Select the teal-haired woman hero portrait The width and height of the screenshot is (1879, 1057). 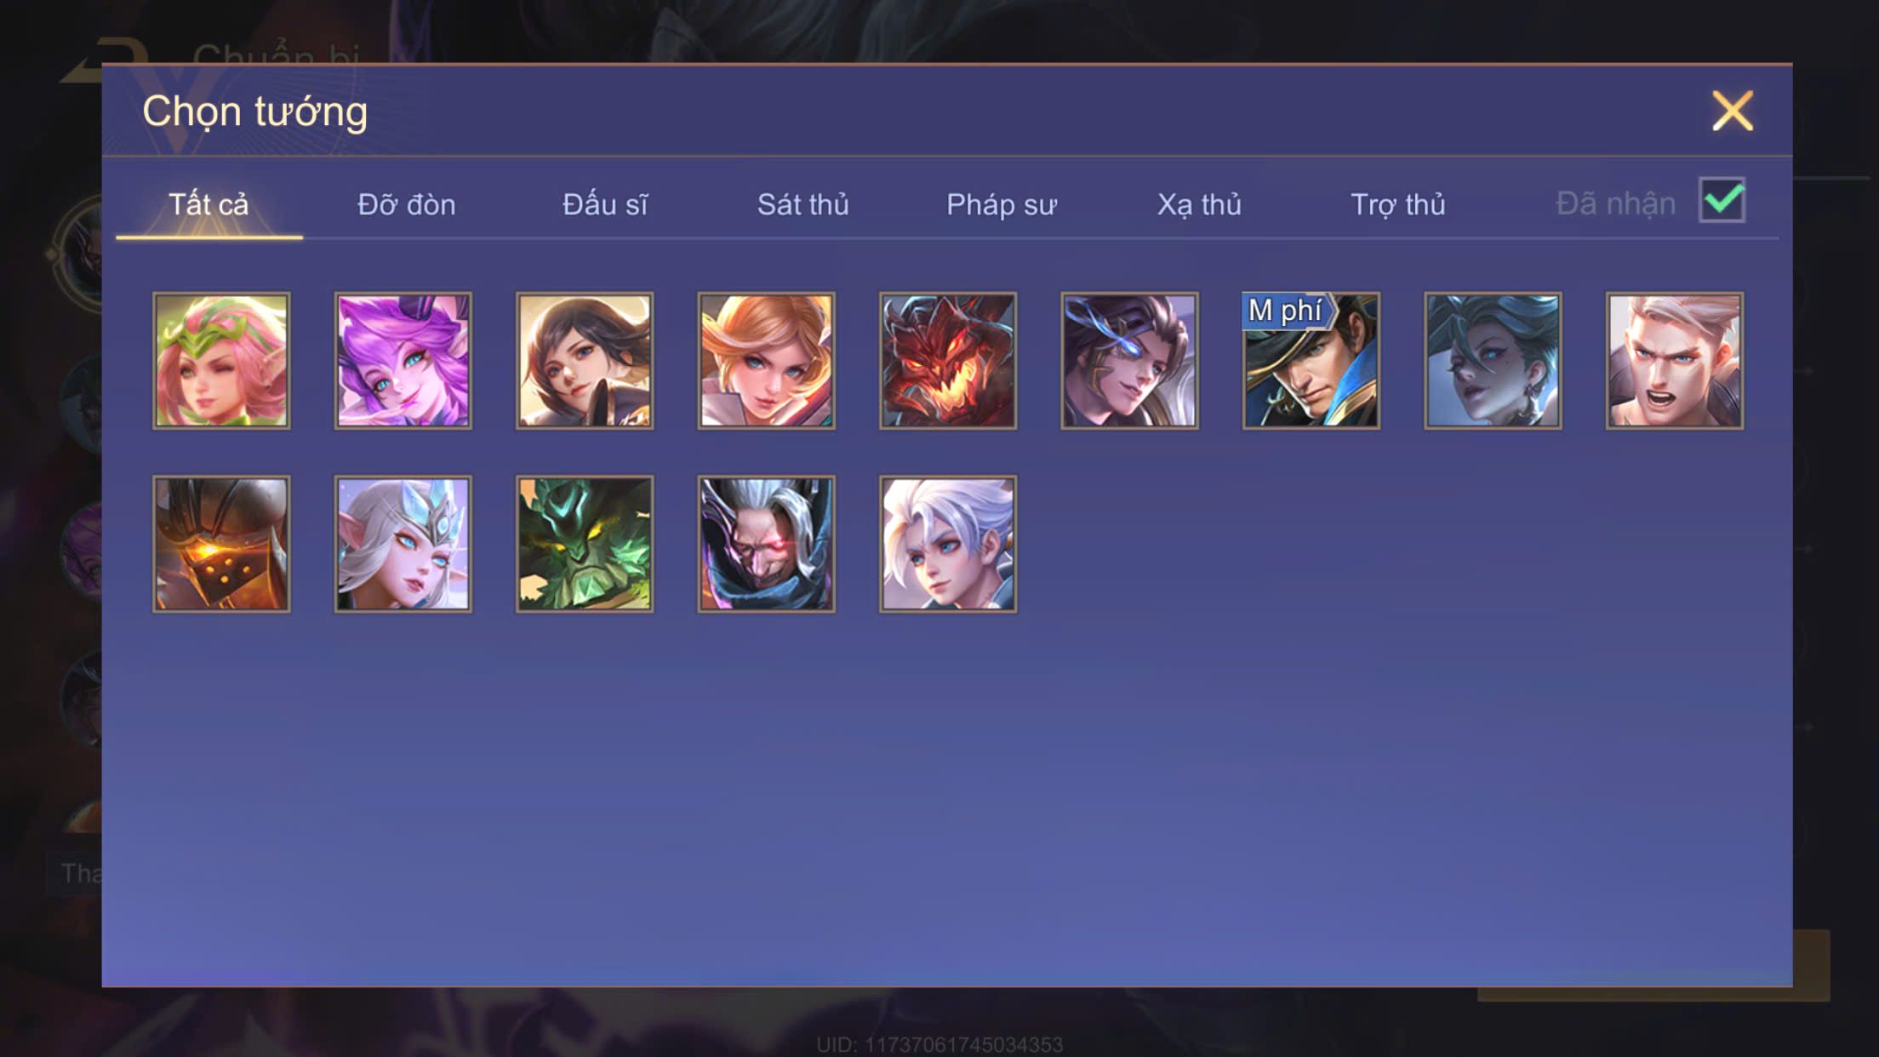tap(1493, 361)
